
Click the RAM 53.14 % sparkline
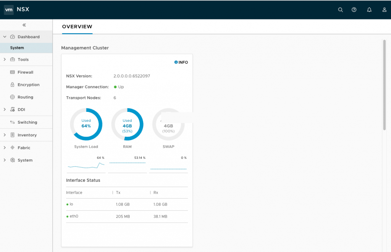coord(128,163)
